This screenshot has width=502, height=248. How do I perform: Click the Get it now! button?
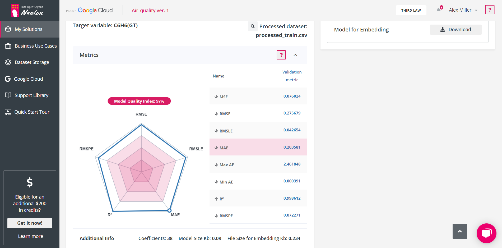[x=30, y=223]
